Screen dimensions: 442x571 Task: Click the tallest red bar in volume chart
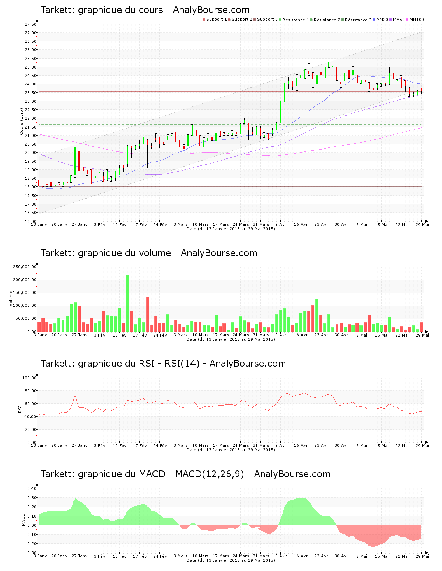point(148,314)
